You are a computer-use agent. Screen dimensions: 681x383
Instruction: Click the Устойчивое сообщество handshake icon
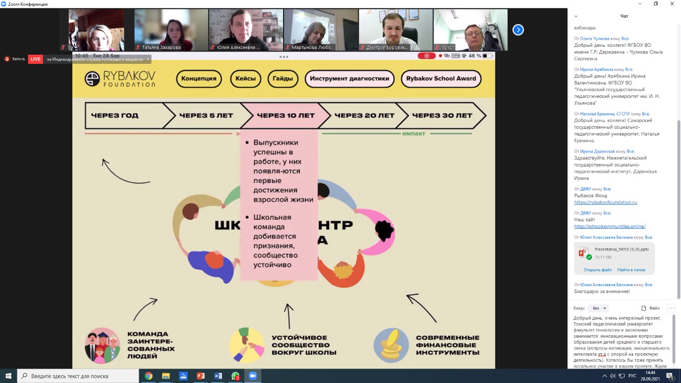[x=247, y=345]
